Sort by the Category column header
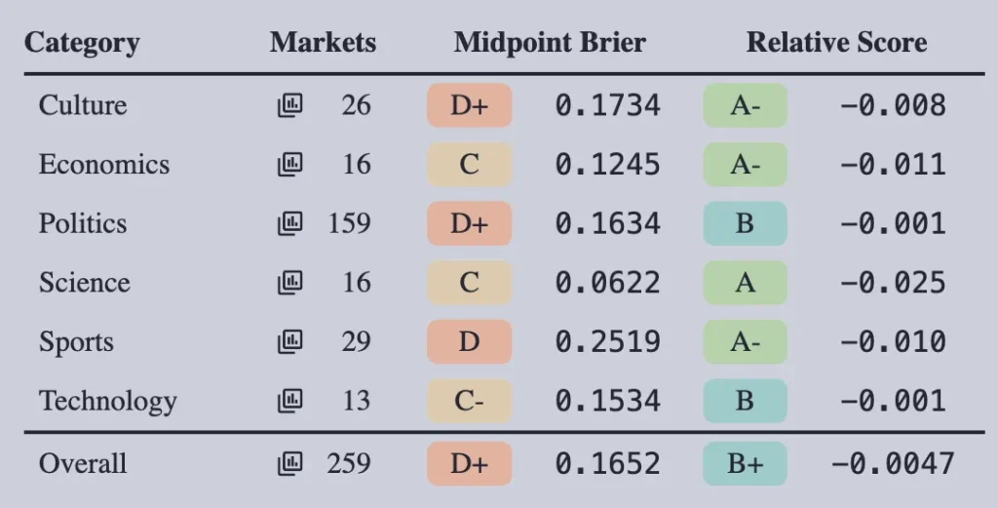This screenshot has height=508, width=998. (82, 43)
